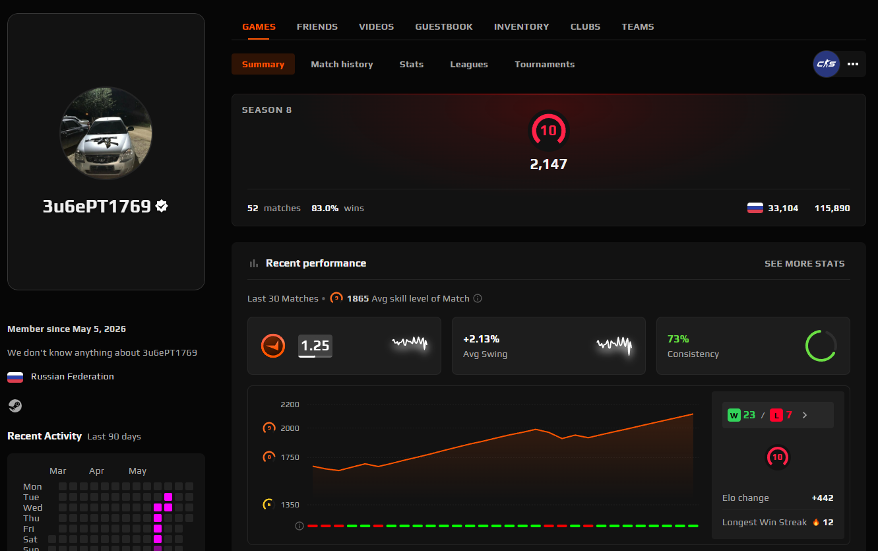Screen dimensions: 878x551
Task: Click the level 10 badge above Elo change
Action: pyautogui.click(x=778, y=457)
